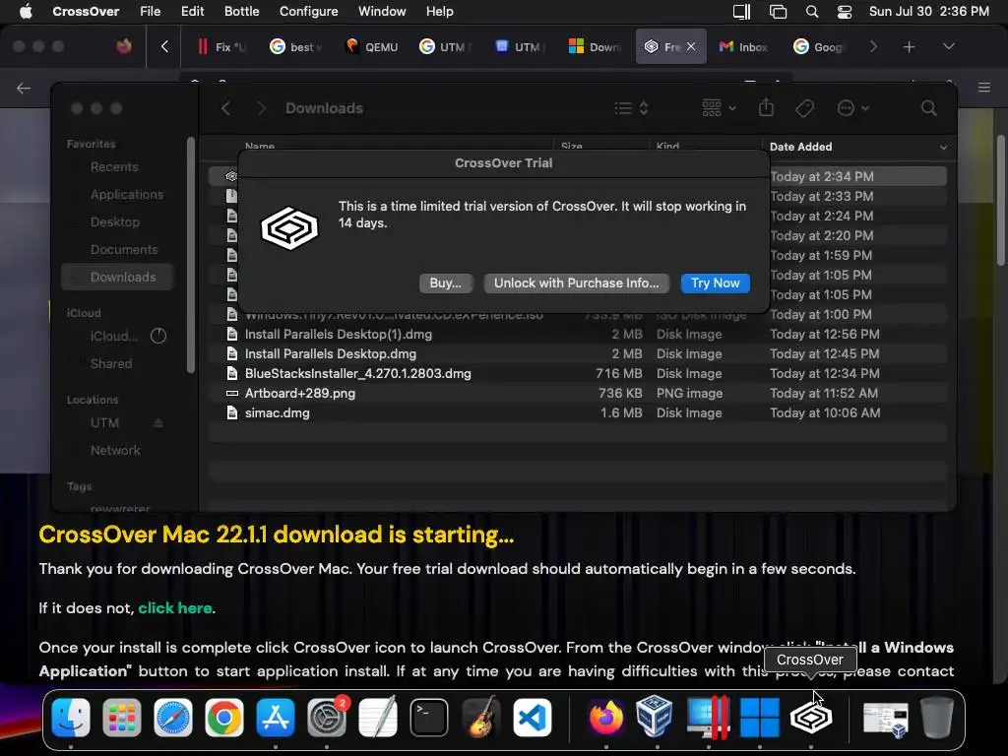The height and width of the screenshot is (756, 1008).
Task: Click Finder share icon
Action: point(766,107)
